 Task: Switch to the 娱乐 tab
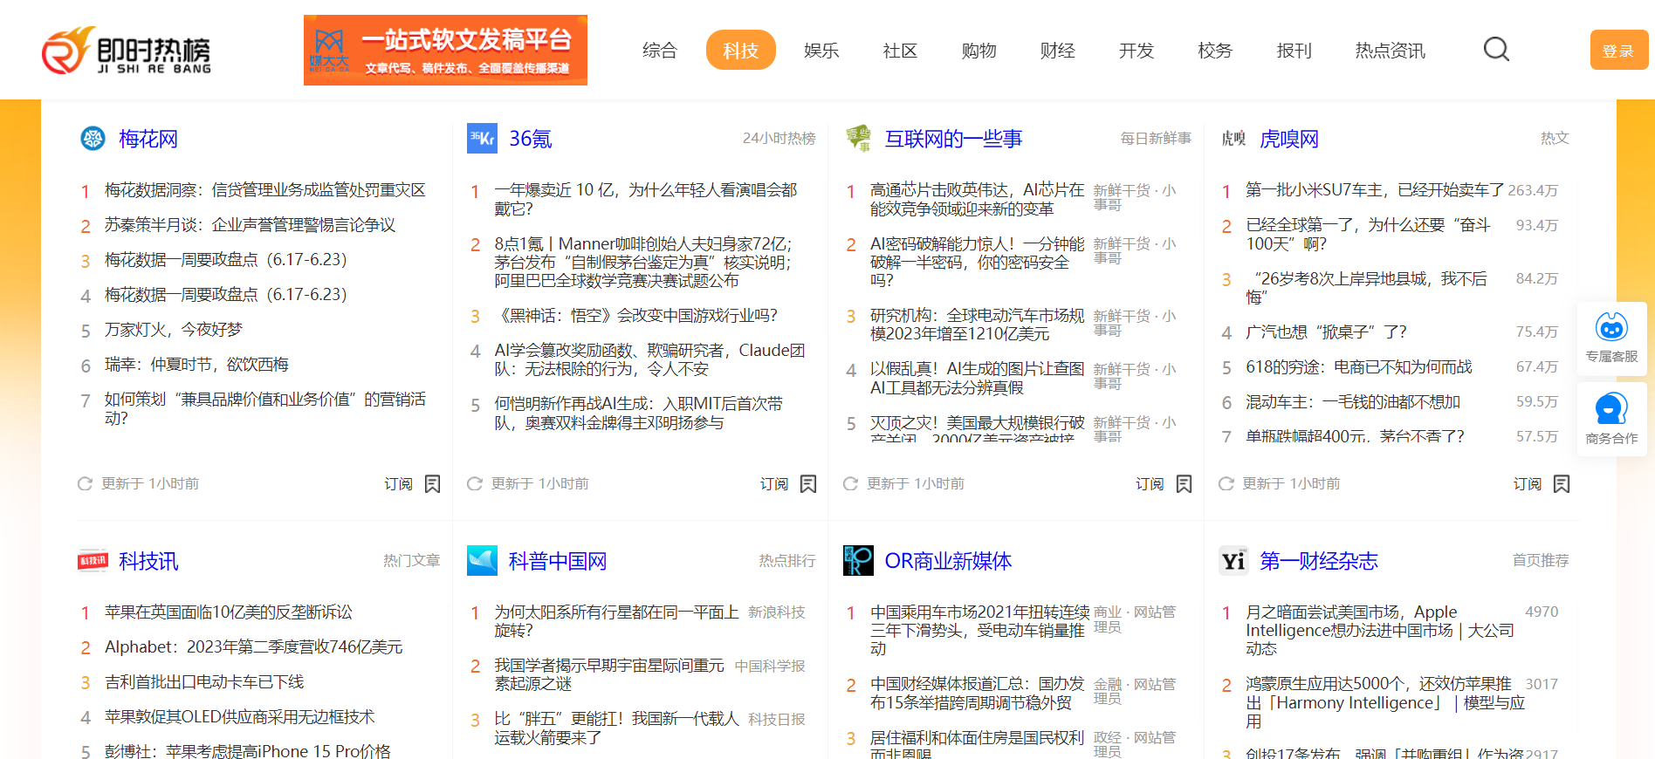(821, 51)
